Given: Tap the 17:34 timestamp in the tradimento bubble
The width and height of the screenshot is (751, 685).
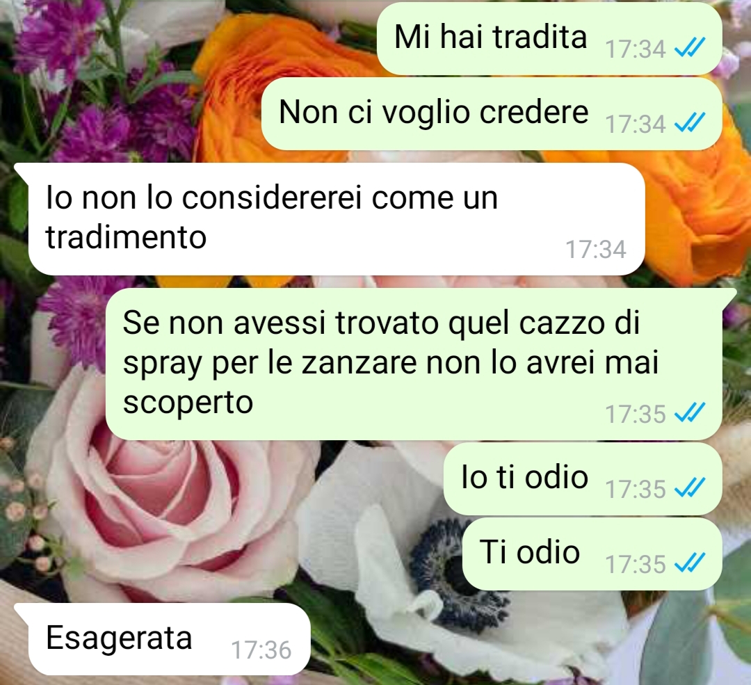Looking at the screenshot, I should coord(596,249).
